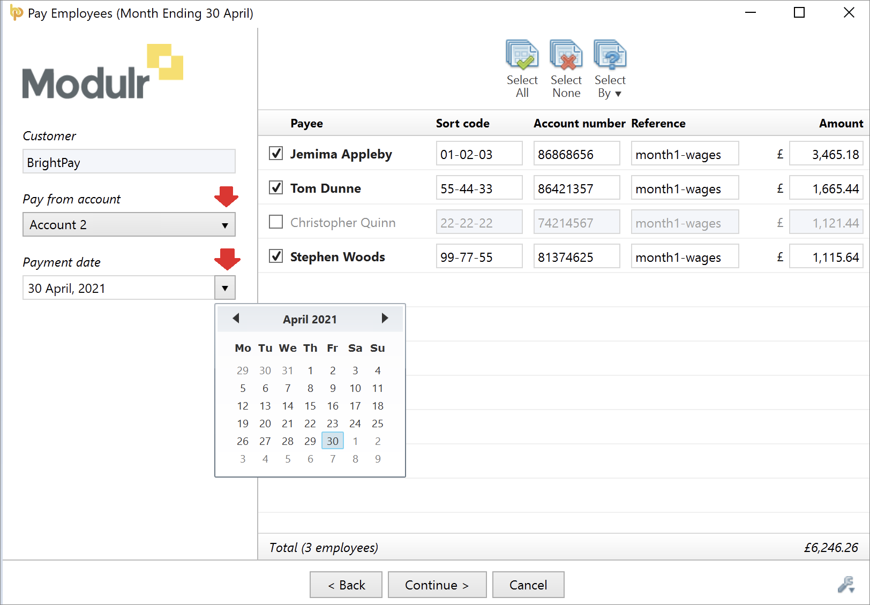Screen dimensions: 870x605
Task: Expand the Pay from account dropdown
Action: tap(224, 225)
